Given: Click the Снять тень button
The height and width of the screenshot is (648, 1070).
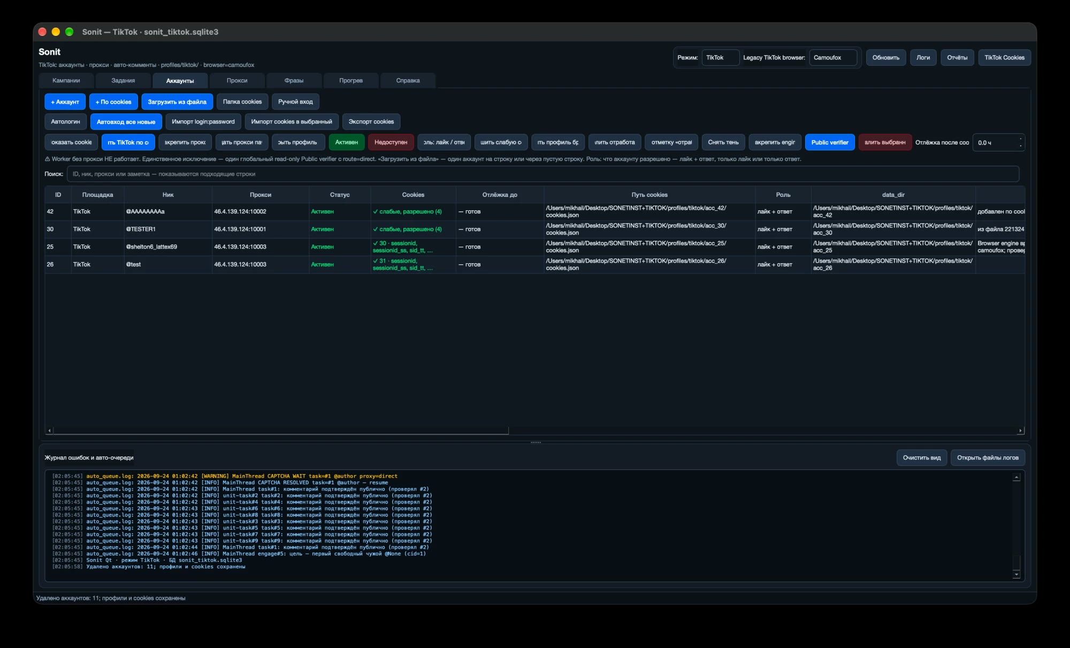Looking at the screenshot, I should [x=723, y=142].
